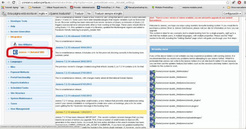Go forward with the browser forward arrow

click(x=8, y=2)
